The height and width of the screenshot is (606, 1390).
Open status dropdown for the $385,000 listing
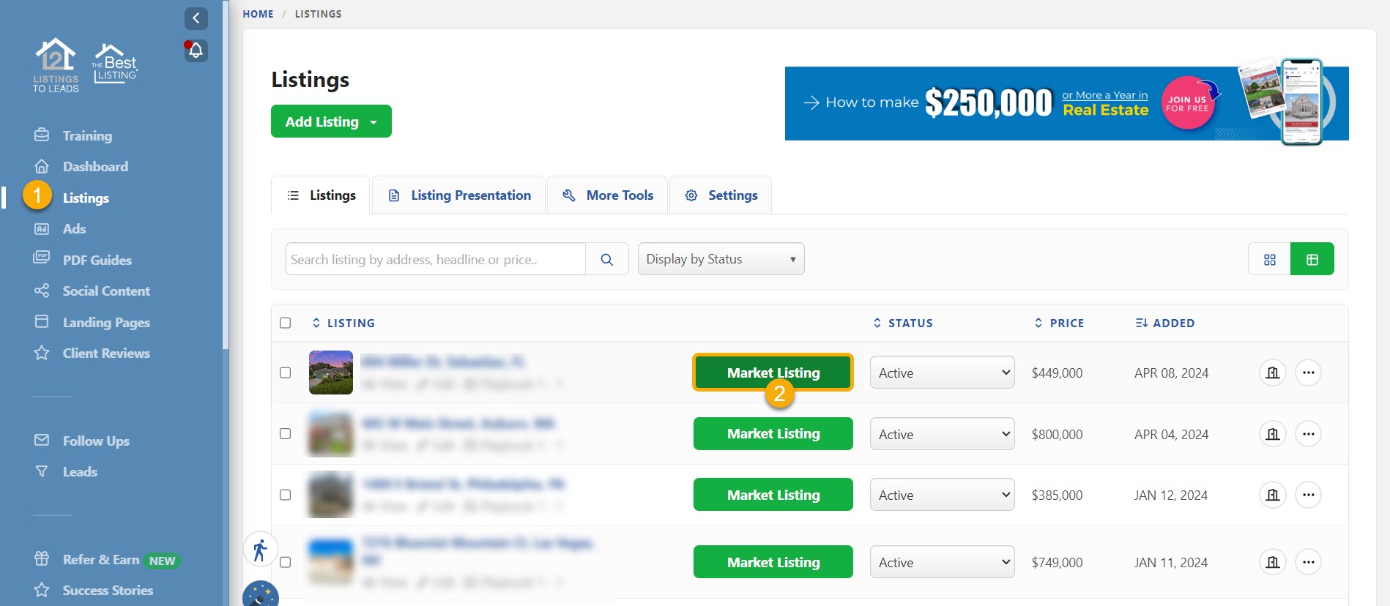point(943,495)
